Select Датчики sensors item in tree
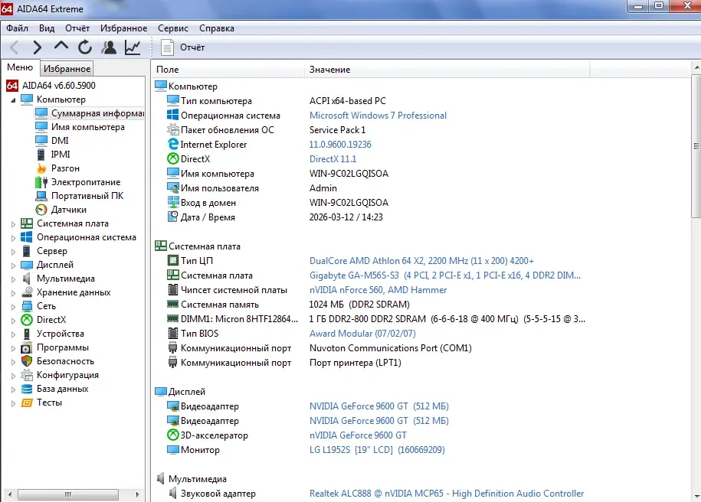Viewport: 701px width, 502px height. 68,210
